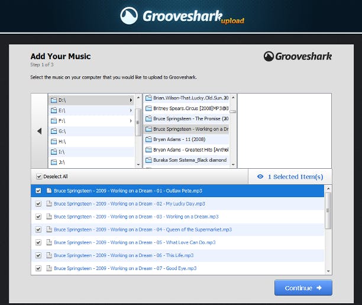Select the J:\ drive row
This screenshot has width=362, height=305.
(92, 162)
